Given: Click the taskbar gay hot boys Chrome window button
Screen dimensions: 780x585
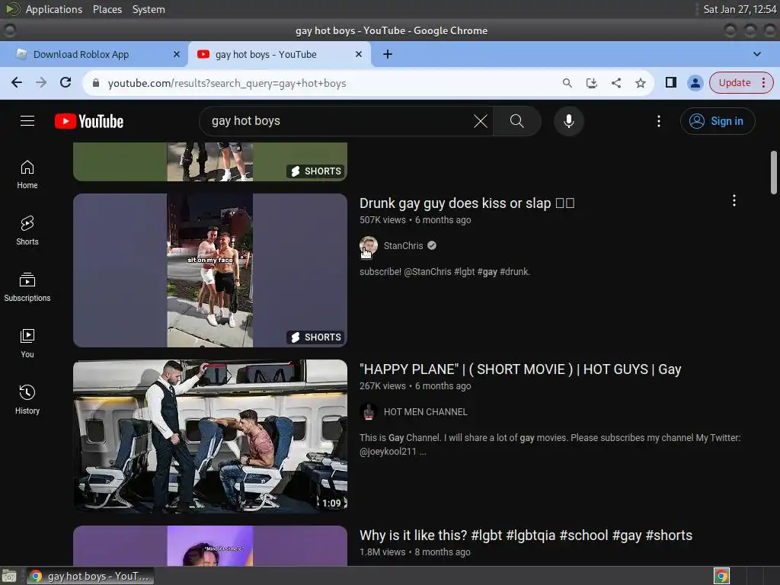Looking at the screenshot, I should tap(90, 576).
